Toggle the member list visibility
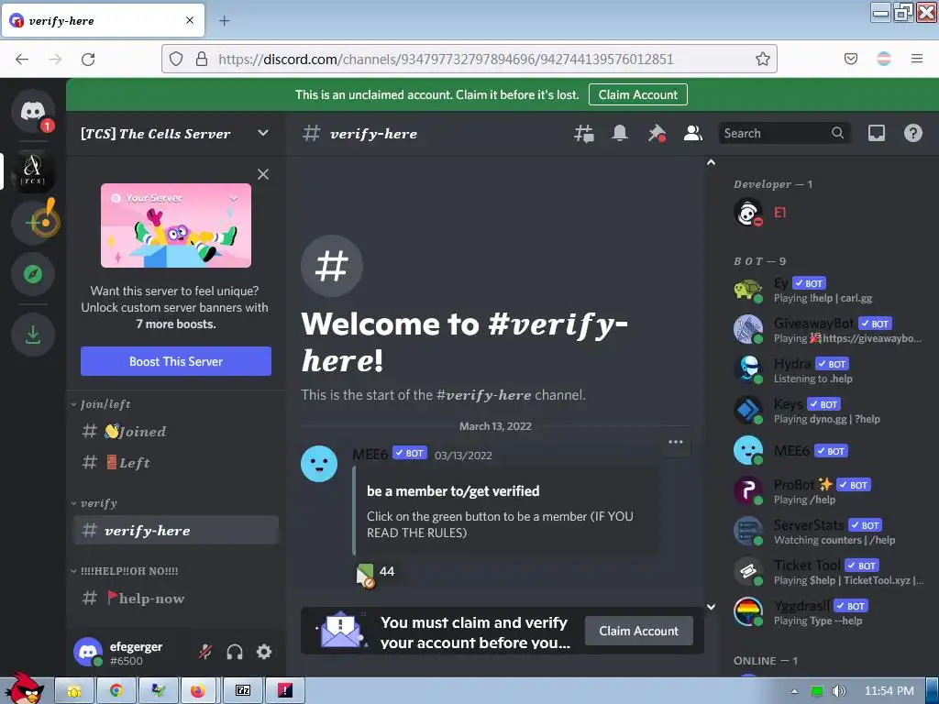Screen dimensions: 939x704 click(x=693, y=133)
